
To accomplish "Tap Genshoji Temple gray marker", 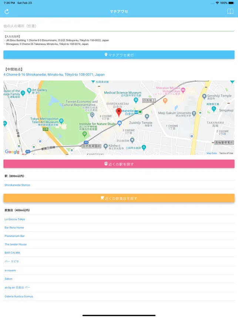I will 204,96.
